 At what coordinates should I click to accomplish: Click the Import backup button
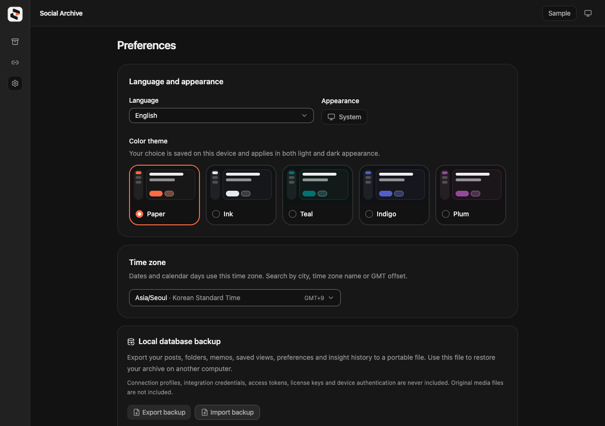click(227, 412)
